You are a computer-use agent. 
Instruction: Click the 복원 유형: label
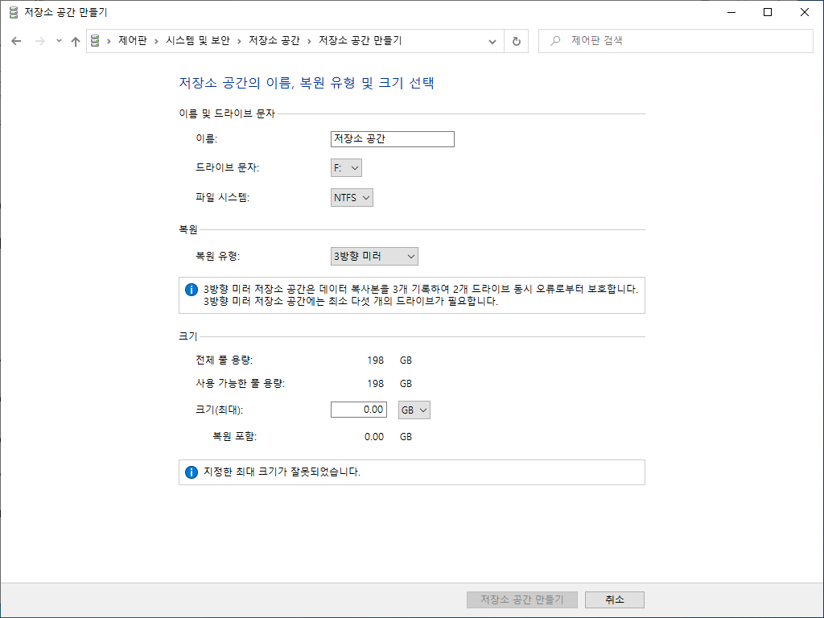(217, 257)
